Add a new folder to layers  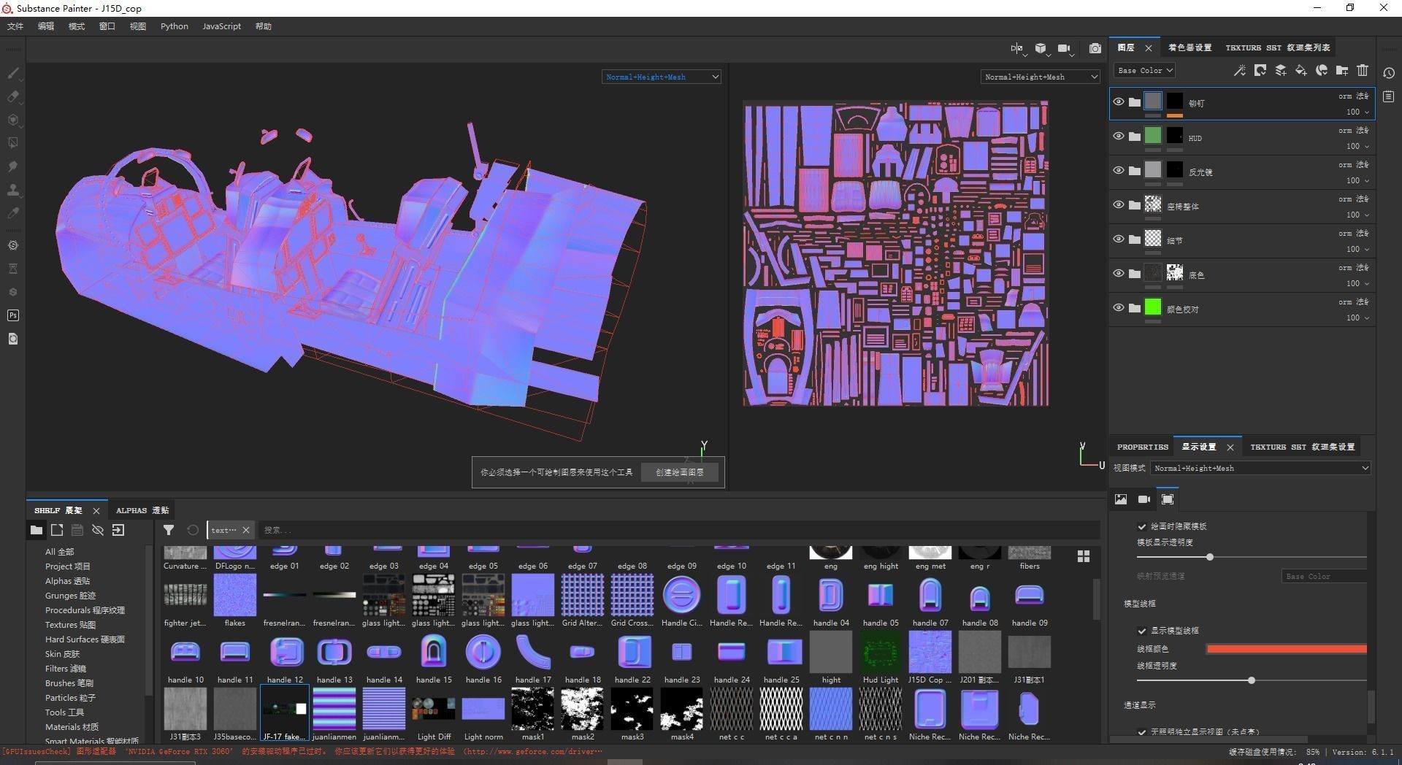coord(1342,70)
